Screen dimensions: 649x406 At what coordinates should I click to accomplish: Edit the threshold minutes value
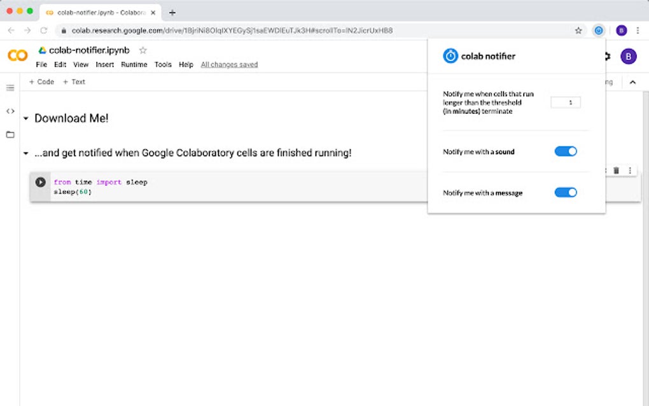point(566,102)
